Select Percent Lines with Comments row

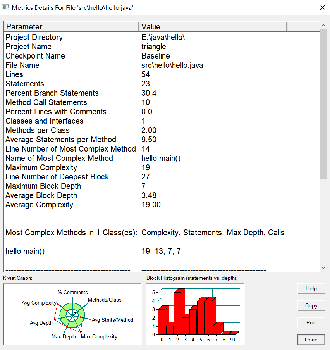(x=162, y=112)
